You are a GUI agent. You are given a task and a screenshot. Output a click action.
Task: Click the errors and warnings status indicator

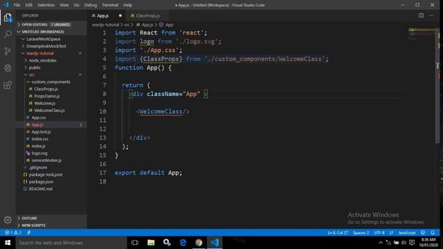pyautogui.click(x=13, y=232)
